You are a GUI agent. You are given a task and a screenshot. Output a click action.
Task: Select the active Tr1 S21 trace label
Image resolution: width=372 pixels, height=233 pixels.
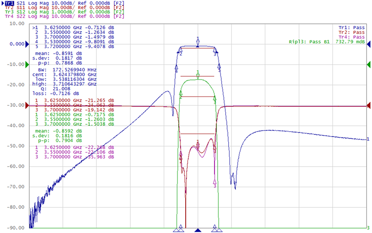coord(9,3)
